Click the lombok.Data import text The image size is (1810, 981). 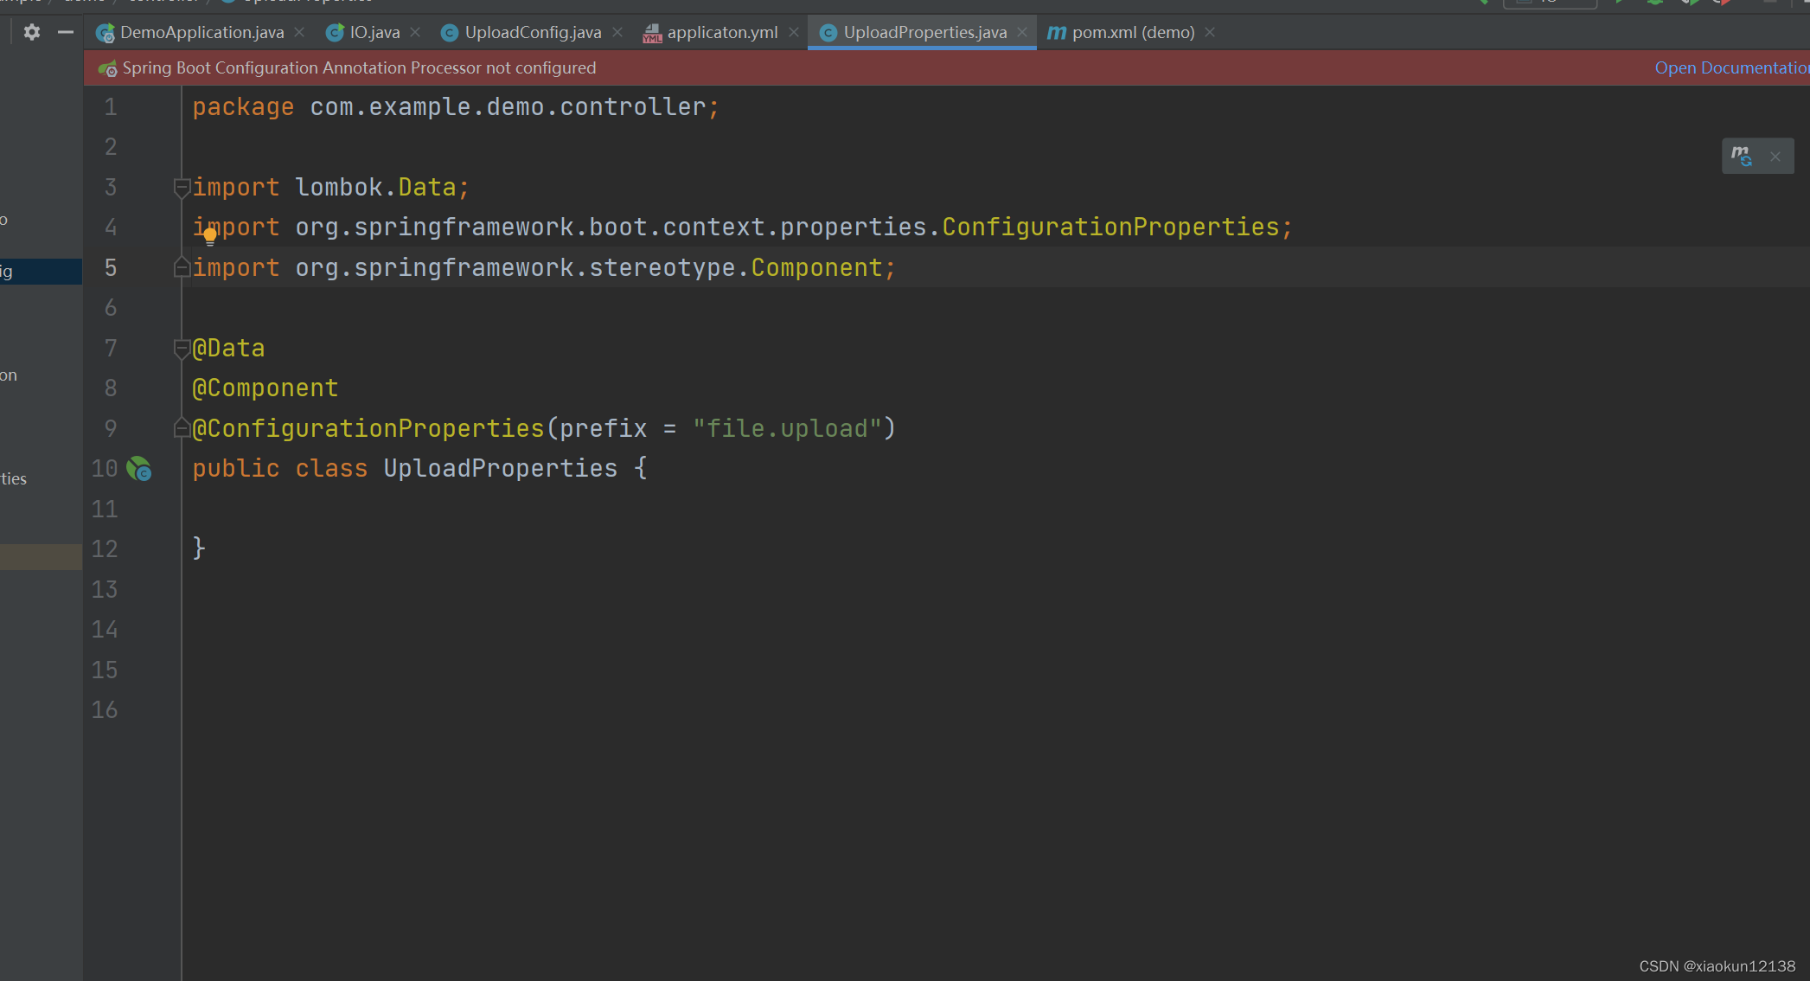[x=375, y=187]
